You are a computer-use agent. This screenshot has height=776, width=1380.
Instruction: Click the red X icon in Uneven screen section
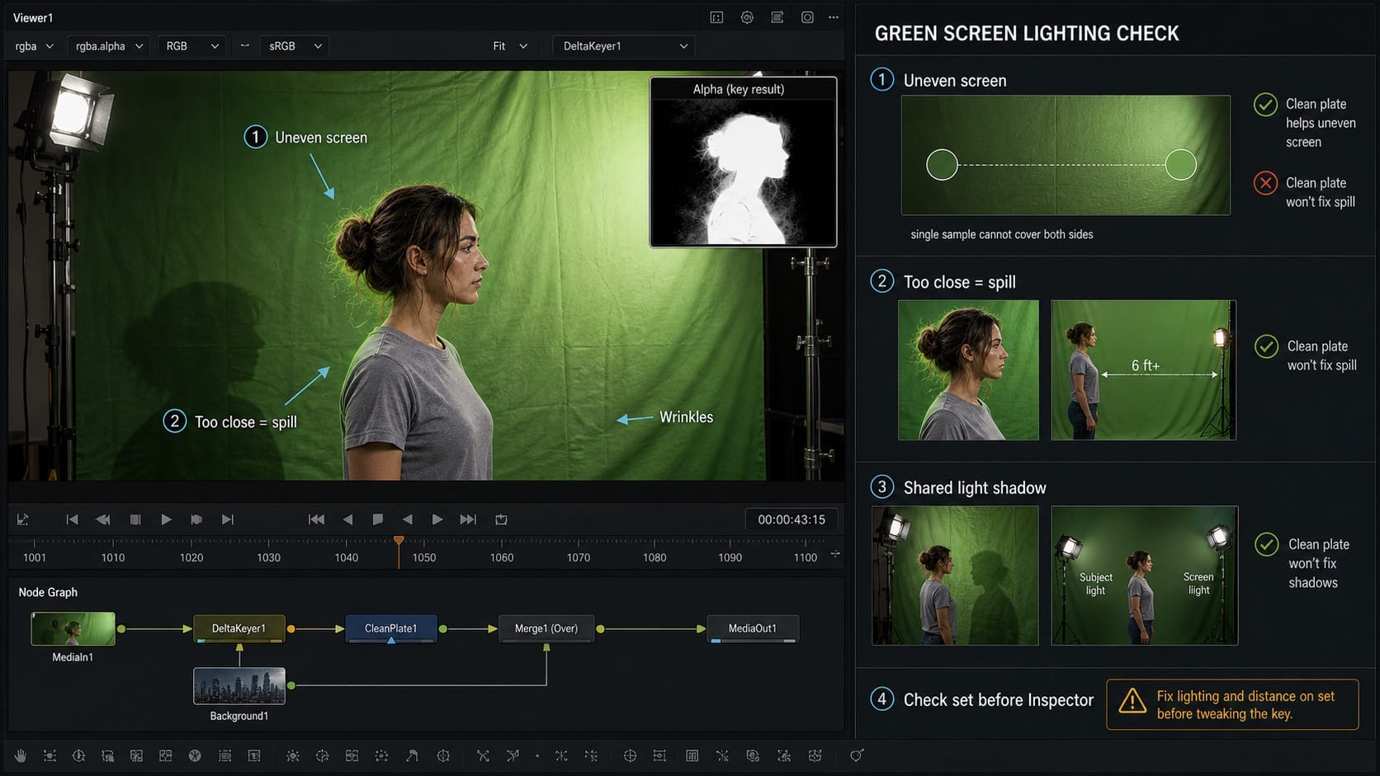pos(1265,183)
